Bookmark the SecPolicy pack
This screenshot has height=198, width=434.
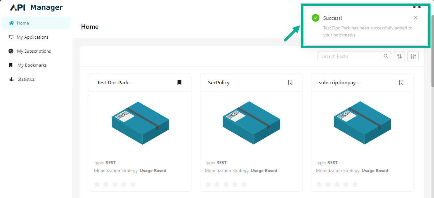(290, 82)
